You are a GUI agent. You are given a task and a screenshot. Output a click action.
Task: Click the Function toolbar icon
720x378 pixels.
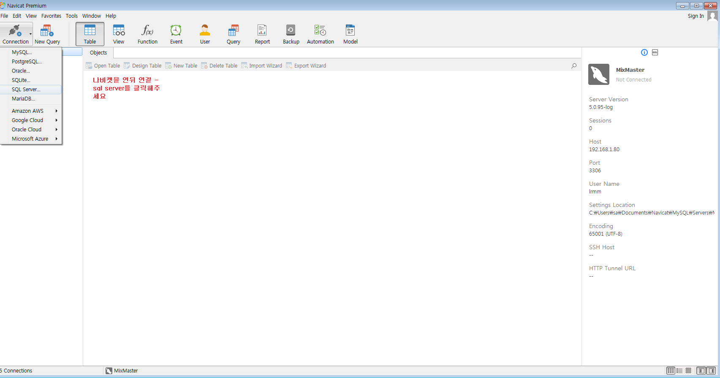coord(147,34)
